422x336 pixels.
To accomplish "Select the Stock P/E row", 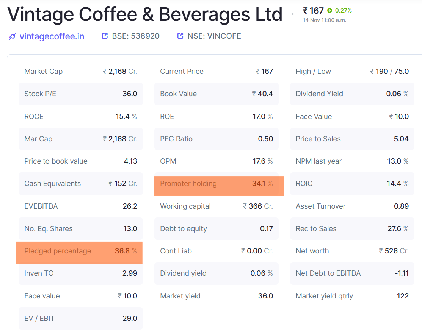I will pyautogui.click(x=81, y=94).
